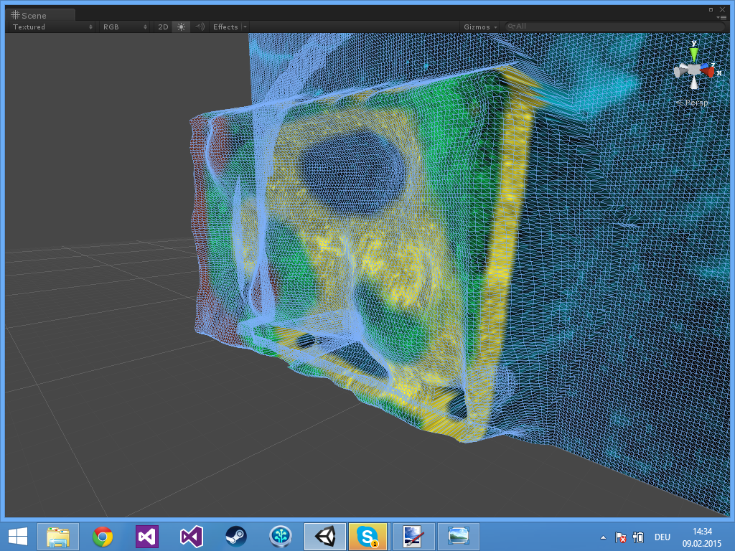This screenshot has width=735, height=551.
Task: Open Action Center flag icon
Action: [x=621, y=537]
